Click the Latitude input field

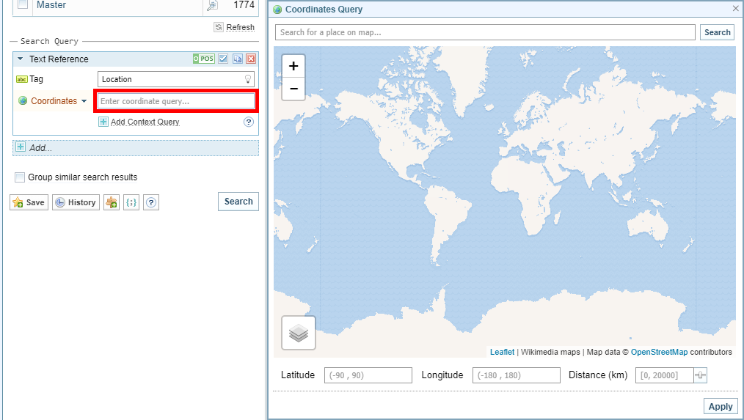click(x=368, y=375)
